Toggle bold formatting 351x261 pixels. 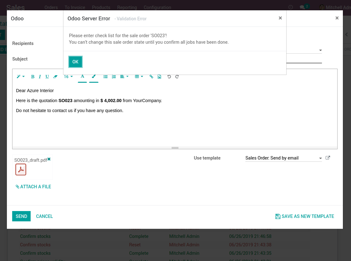click(33, 76)
